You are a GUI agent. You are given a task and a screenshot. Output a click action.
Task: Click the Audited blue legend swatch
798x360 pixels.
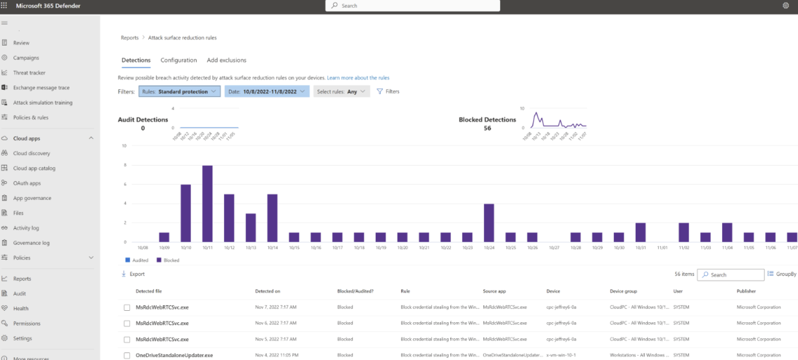tap(127, 260)
